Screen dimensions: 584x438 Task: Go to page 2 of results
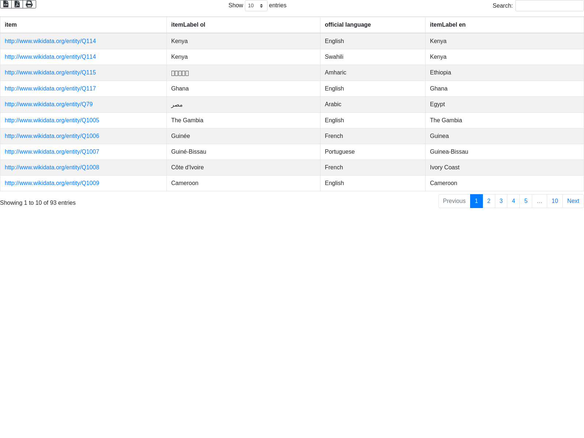point(489,201)
